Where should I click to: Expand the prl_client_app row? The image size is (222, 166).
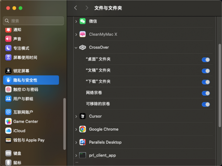[x=76, y=156]
